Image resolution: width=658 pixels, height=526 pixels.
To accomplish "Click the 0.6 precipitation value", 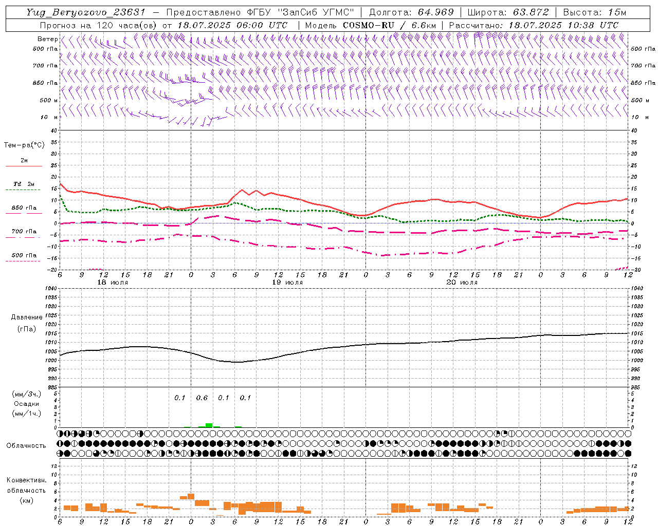I will (x=202, y=398).
